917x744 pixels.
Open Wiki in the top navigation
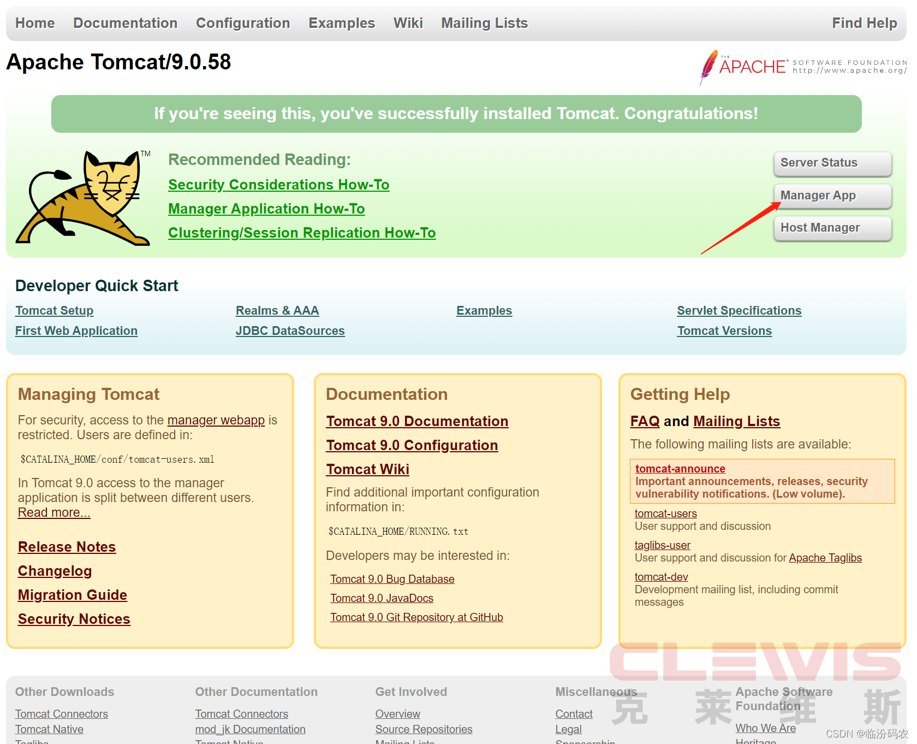pos(408,23)
